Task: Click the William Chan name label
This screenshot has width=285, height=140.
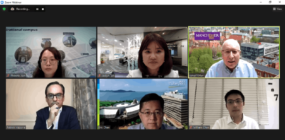Action: (201, 127)
